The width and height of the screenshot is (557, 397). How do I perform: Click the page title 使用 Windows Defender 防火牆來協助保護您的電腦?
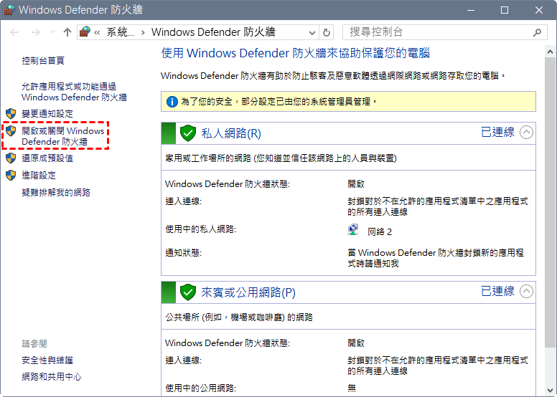[x=296, y=53]
